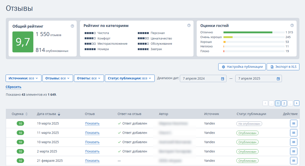Expand the Источники filter dropdown

[24, 78]
